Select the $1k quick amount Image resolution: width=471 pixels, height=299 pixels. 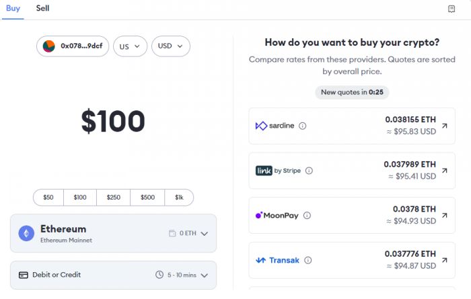(x=179, y=198)
